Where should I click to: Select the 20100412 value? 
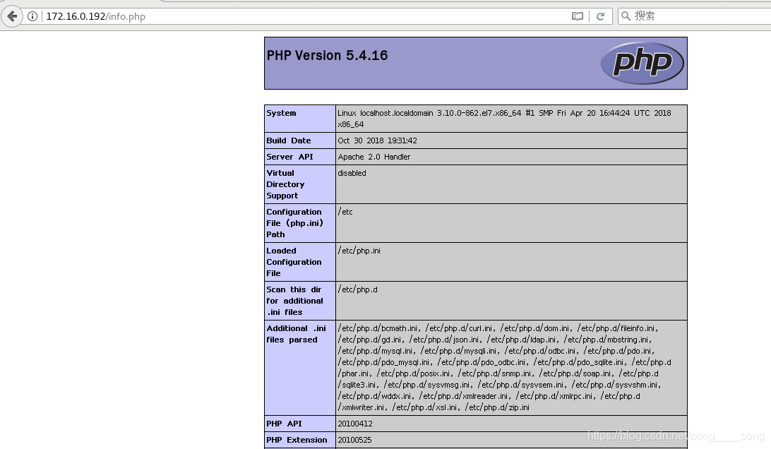coord(355,424)
